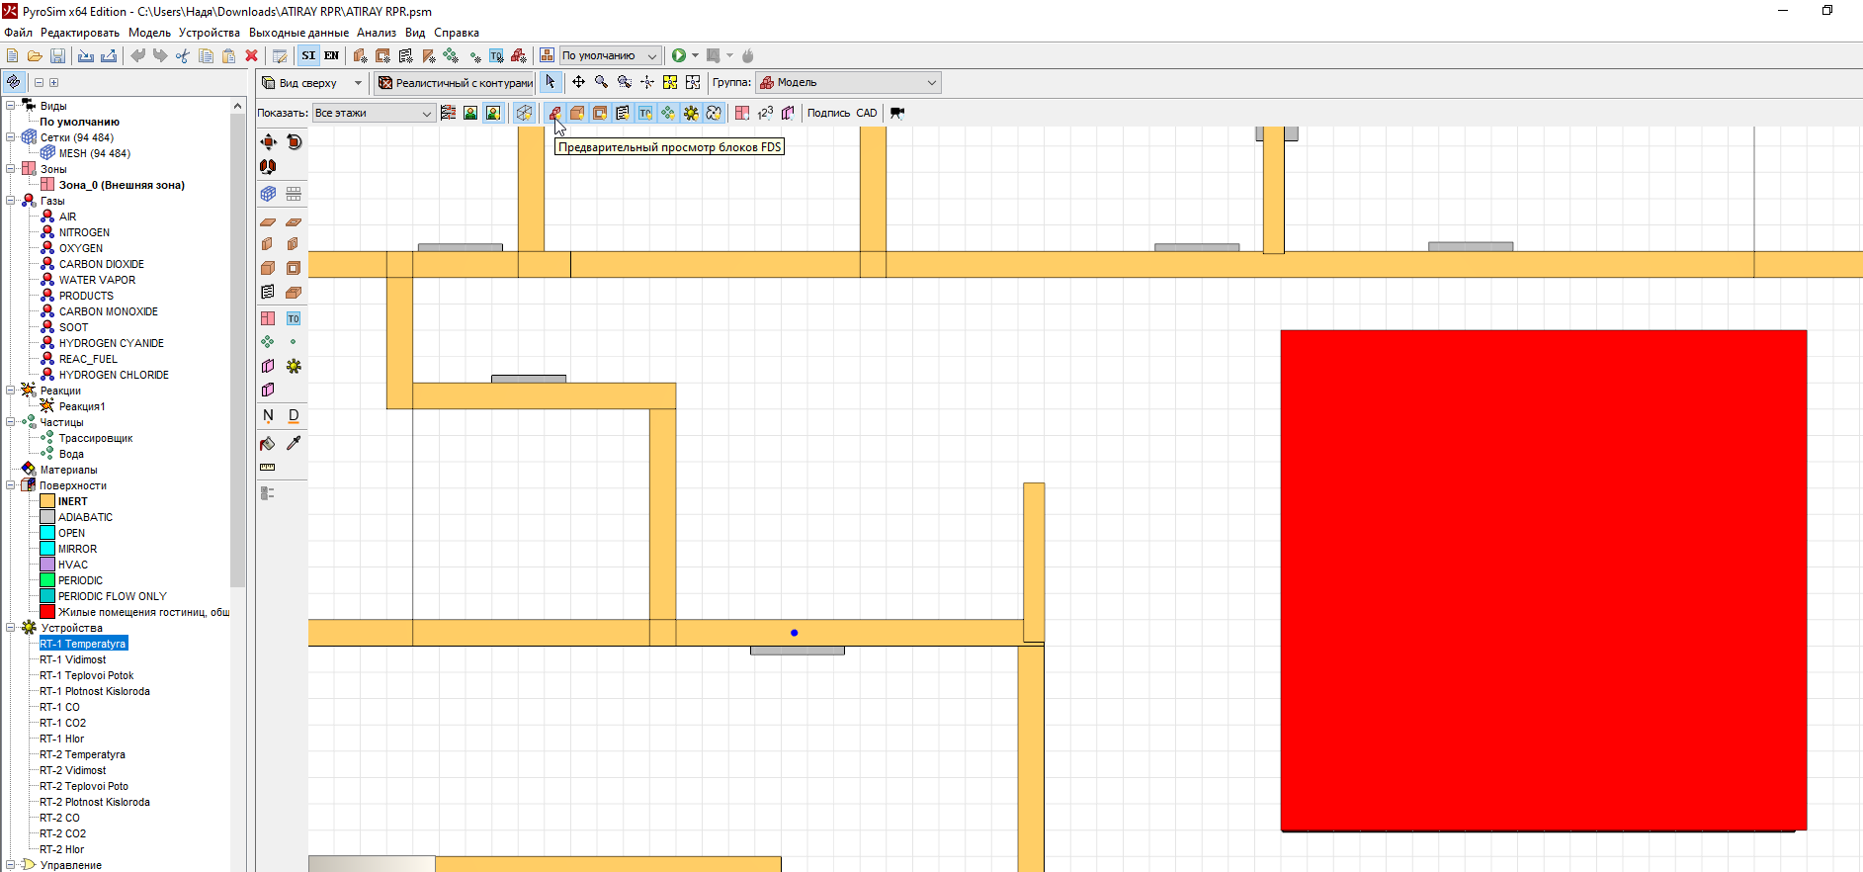Image resolution: width=1863 pixels, height=872 pixels.
Task: Select the yellow Device placement tool
Action: (294, 366)
